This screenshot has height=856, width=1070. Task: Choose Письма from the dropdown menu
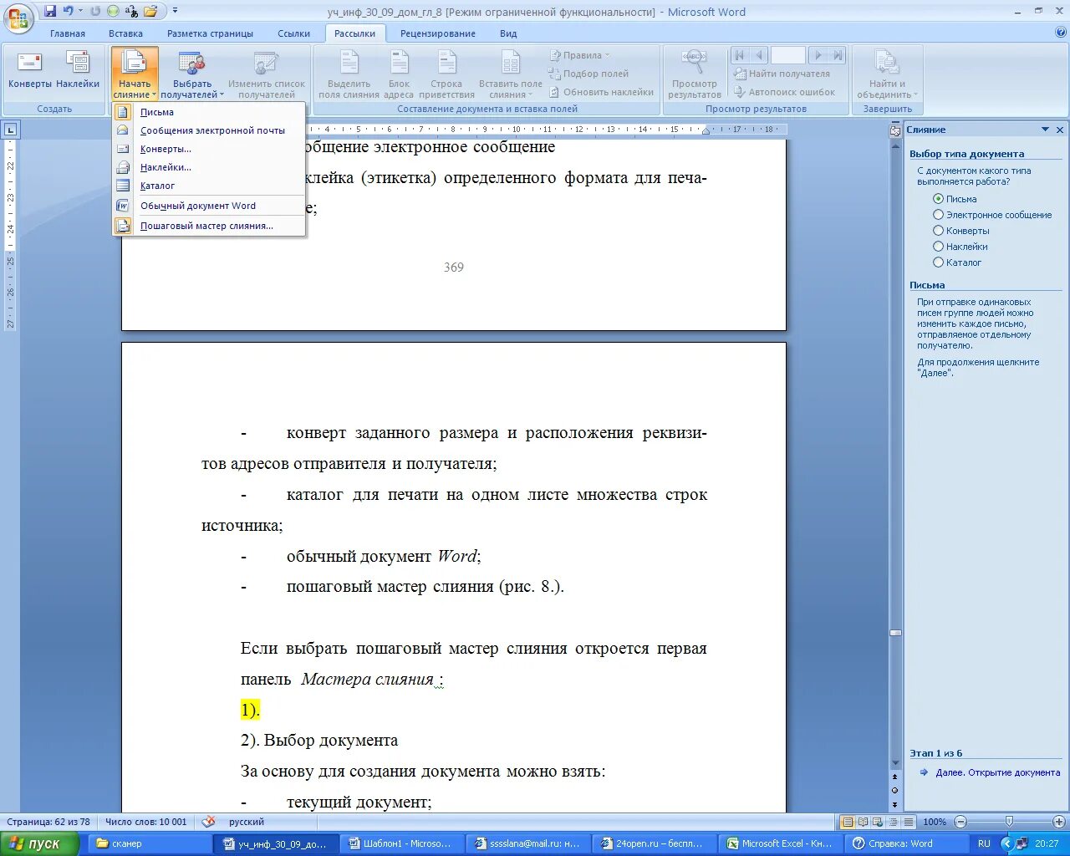[209, 112]
